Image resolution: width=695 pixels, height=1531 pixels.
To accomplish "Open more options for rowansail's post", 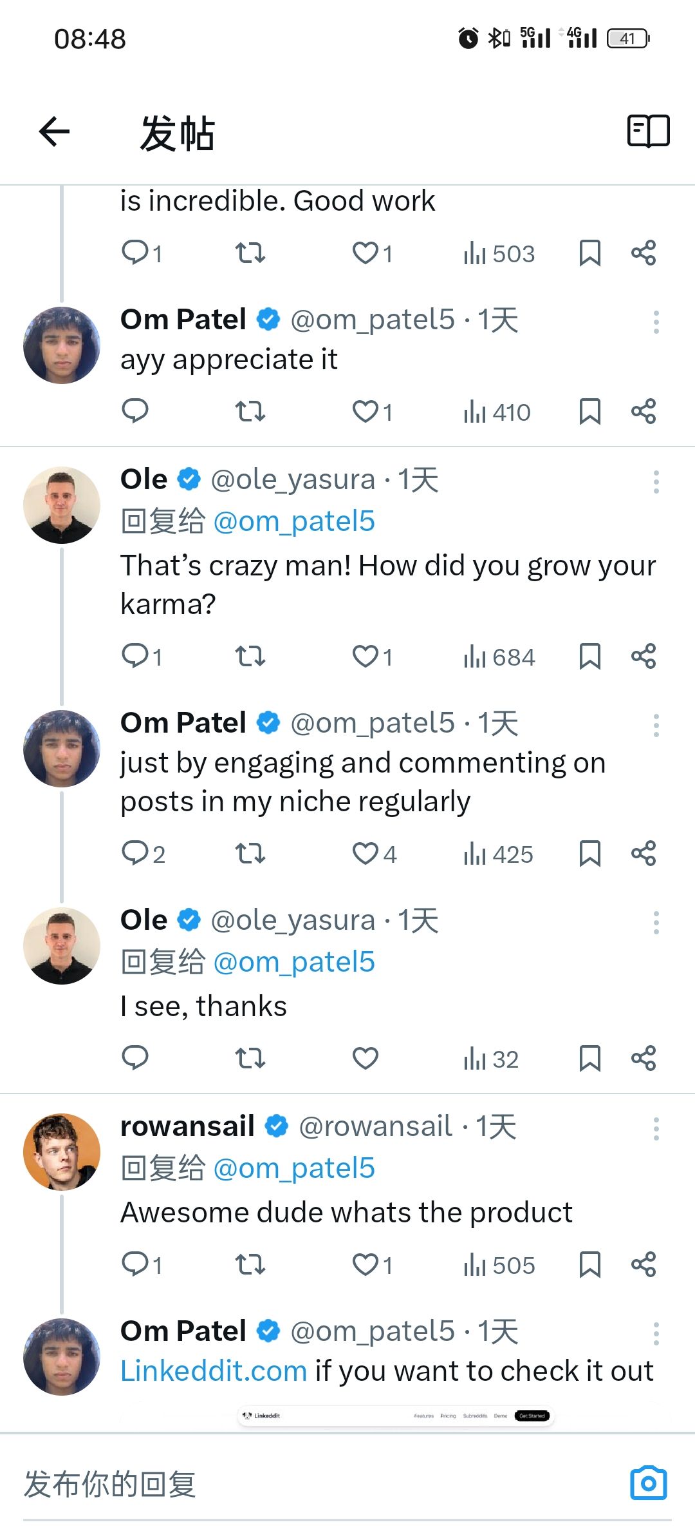I will click(656, 1129).
